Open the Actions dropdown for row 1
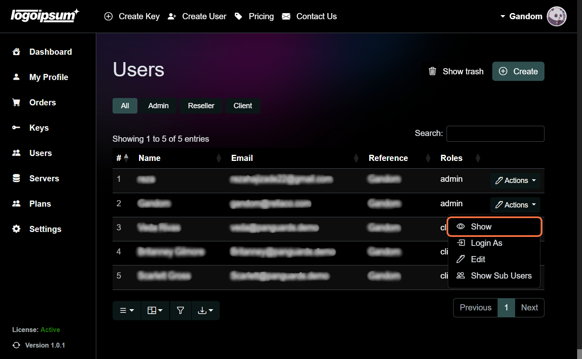The width and height of the screenshot is (582, 359). (515, 180)
